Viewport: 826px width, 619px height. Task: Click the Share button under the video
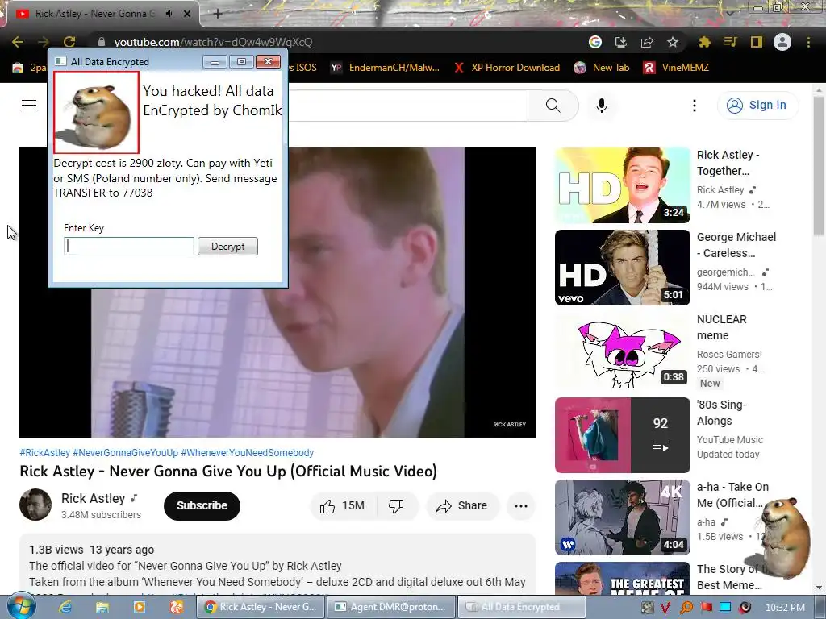(462, 506)
